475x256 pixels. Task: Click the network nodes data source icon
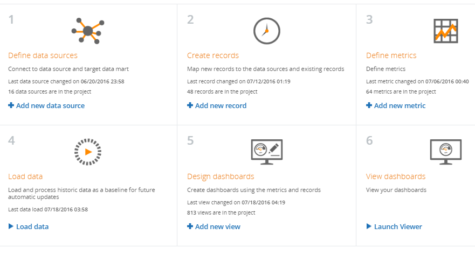click(88, 30)
